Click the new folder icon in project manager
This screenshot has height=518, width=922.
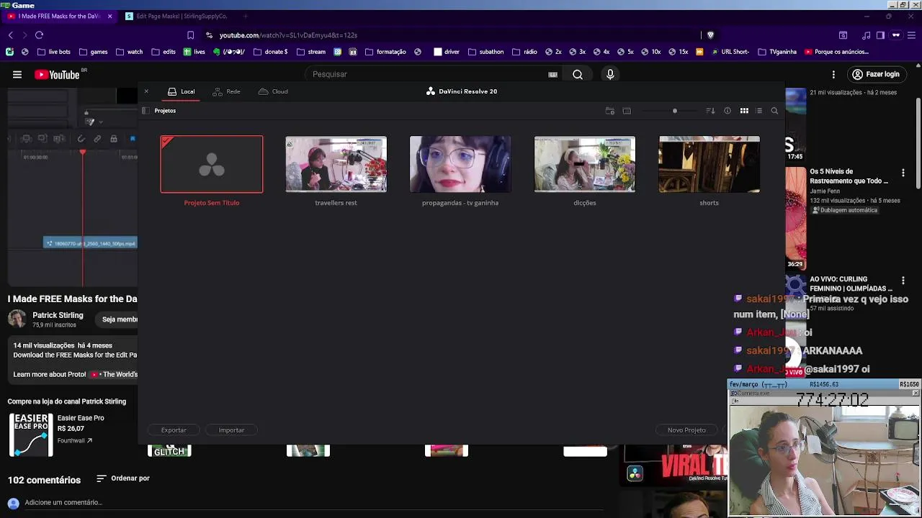point(610,111)
